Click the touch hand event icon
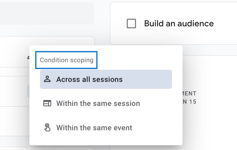 [47, 127]
